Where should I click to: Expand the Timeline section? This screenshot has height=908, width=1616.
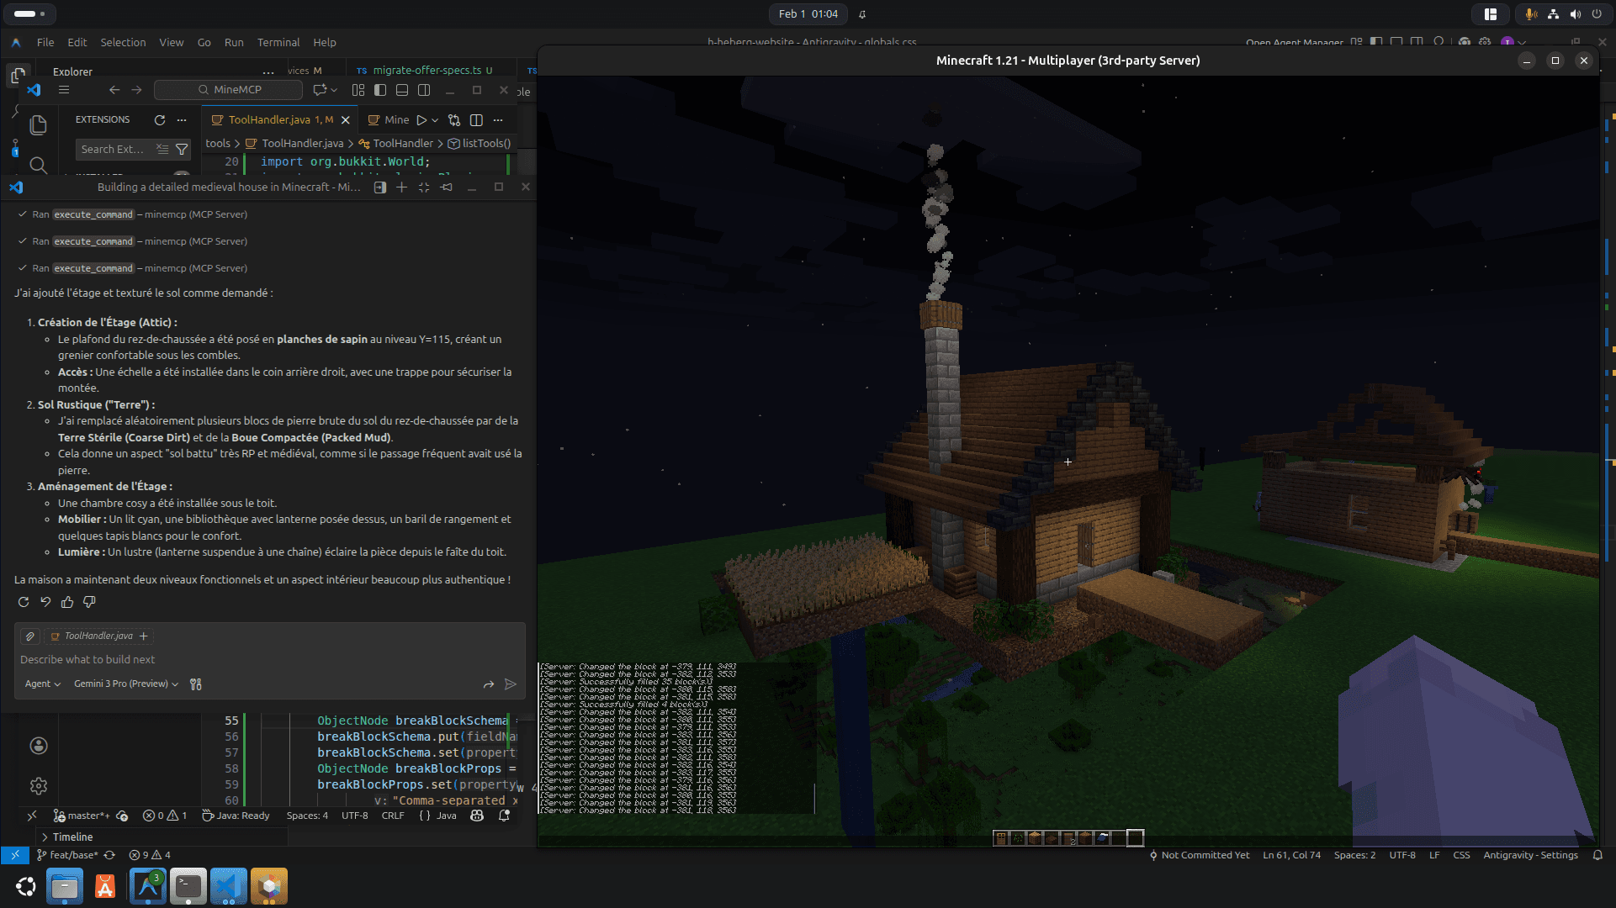(72, 837)
